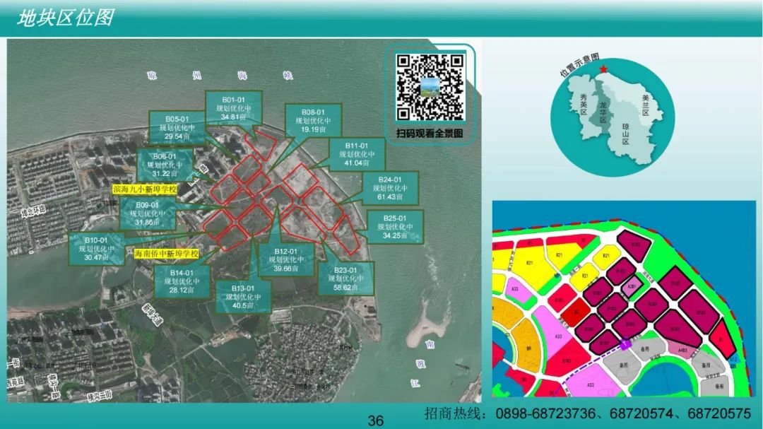Pick the B25-01 parcel label
763x429 pixels.
tap(395, 227)
